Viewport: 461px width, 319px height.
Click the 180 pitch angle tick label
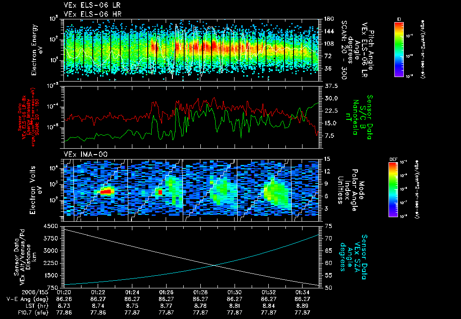pos(328,19)
